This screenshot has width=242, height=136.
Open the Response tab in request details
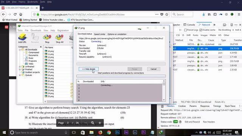205,106
